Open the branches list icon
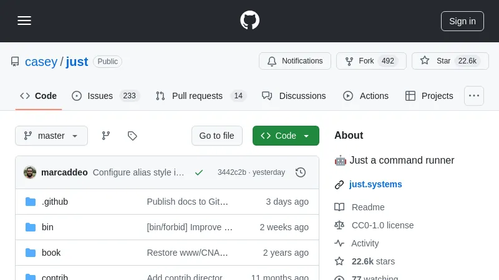The height and width of the screenshot is (280, 499). [106, 136]
